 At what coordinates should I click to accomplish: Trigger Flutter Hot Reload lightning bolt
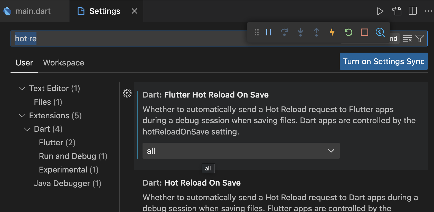[332, 32]
